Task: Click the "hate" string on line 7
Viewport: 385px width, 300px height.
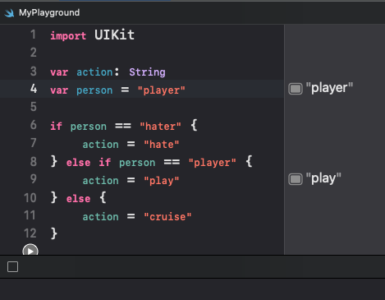Action: click(x=162, y=145)
